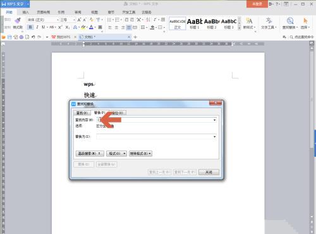
Task: Click the save icon in quick access bar
Action: 9,37
